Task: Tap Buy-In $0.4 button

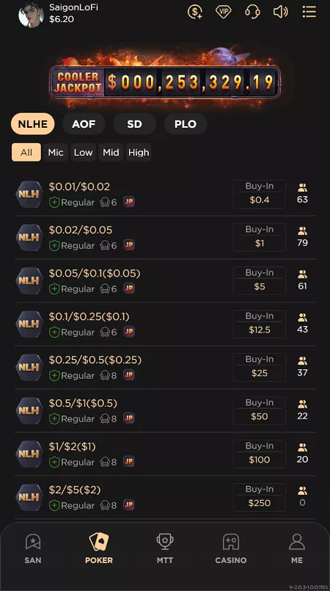Action: coord(260,194)
